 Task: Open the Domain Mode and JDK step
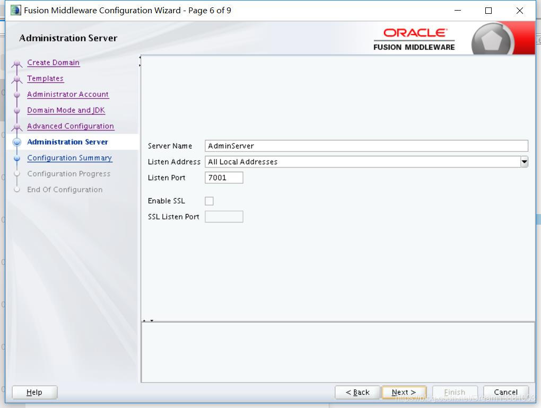[66, 110]
